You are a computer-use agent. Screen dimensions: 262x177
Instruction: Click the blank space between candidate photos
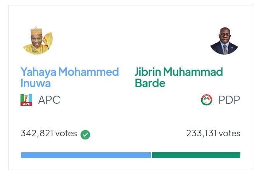(131, 41)
